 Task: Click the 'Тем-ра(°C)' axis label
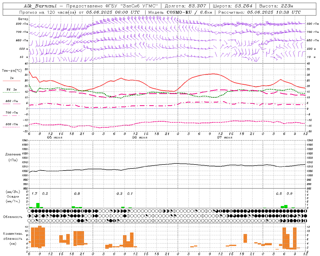click(12, 71)
